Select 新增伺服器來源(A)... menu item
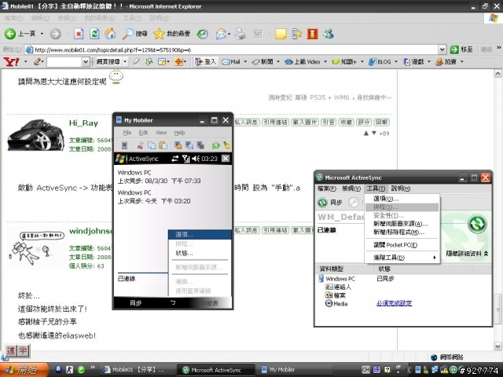This screenshot has width=503, height=377. tap(402, 224)
